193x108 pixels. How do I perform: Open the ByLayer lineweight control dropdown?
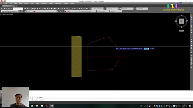[x=103, y=11]
